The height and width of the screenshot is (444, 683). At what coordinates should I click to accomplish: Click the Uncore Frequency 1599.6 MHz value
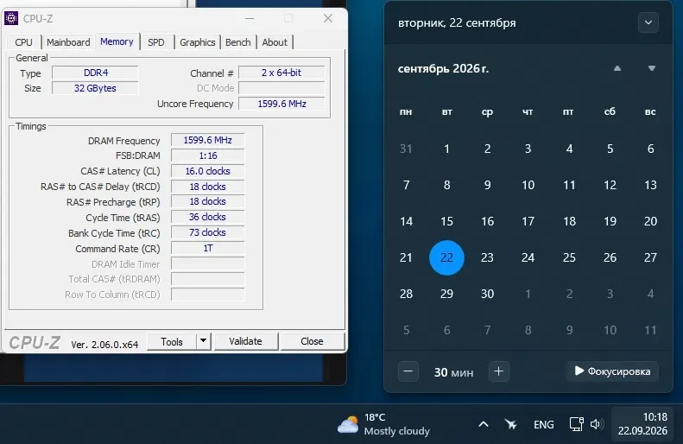(281, 104)
